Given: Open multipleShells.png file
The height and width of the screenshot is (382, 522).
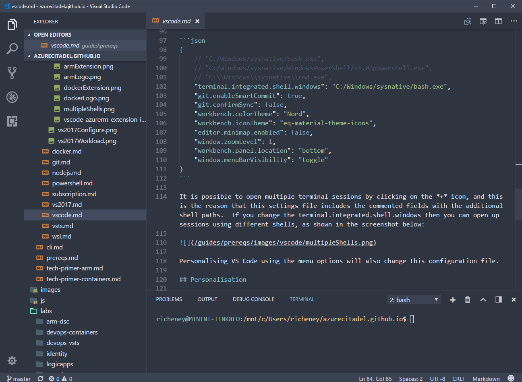Looking at the screenshot, I should 85,109.
